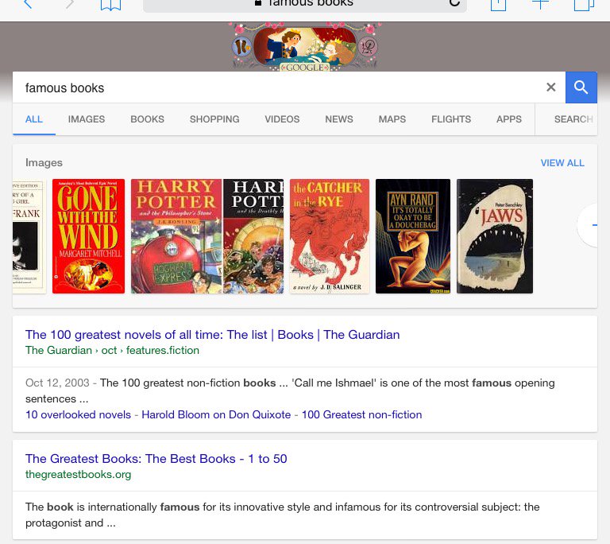Open The 100 greatest novels Guardian result
The width and height of the screenshot is (610, 544).
click(212, 335)
